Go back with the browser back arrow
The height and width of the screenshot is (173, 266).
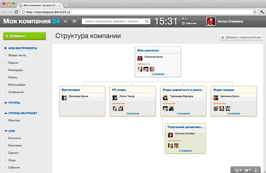4,12
